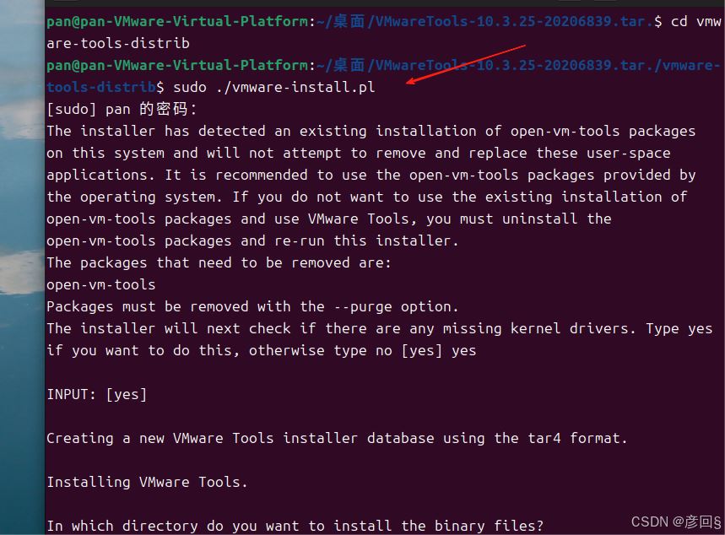The width and height of the screenshot is (725, 535).
Task: Click the "CSDN @彦回§" watermark
Action: click(675, 521)
